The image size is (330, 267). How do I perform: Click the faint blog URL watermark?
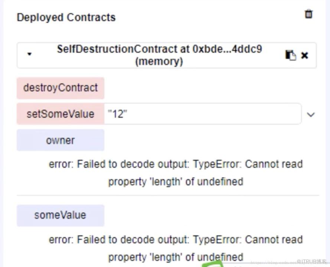pyautogui.click(x=274, y=263)
